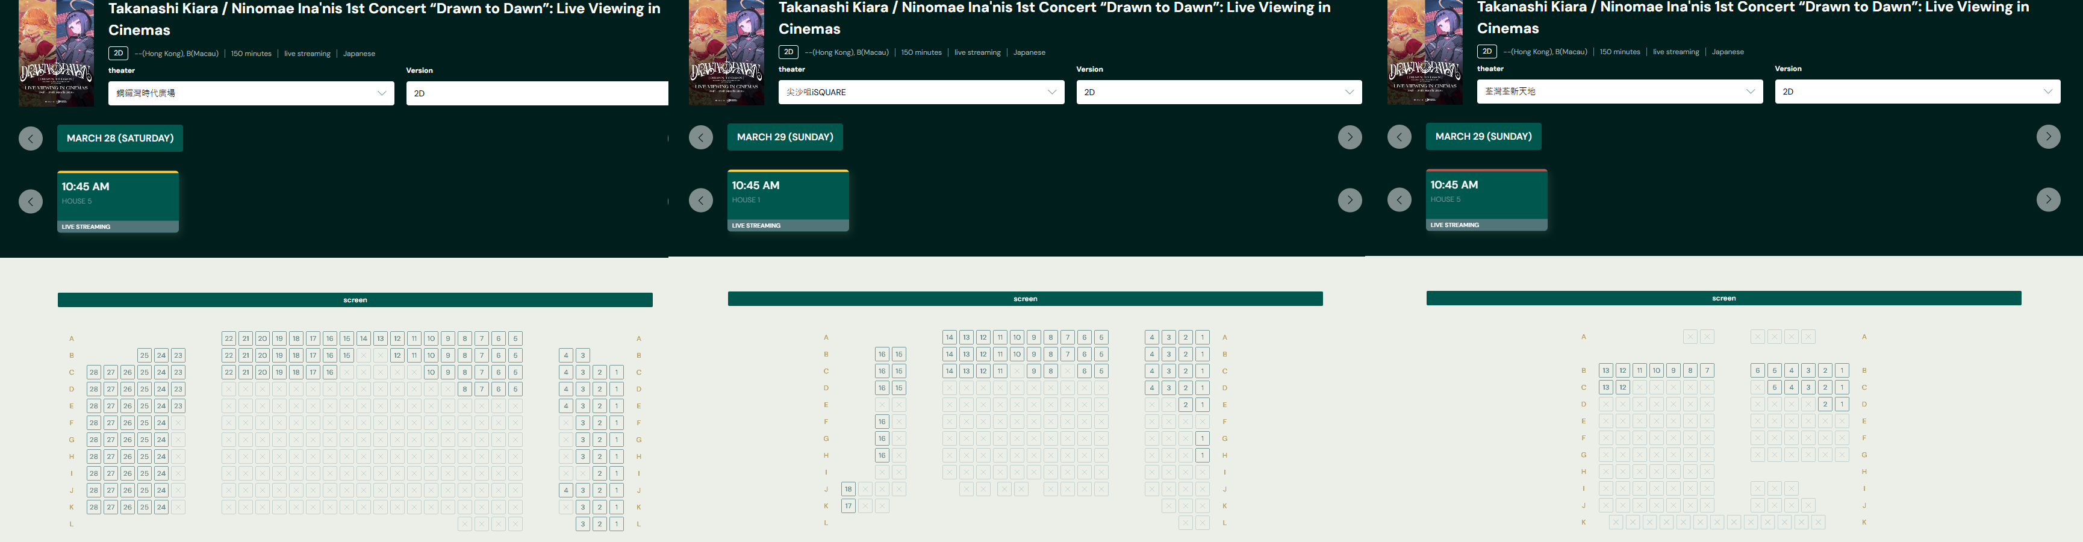Go to next date in iSQUARE panel
This screenshot has height=542, width=2083.
(1350, 137)
